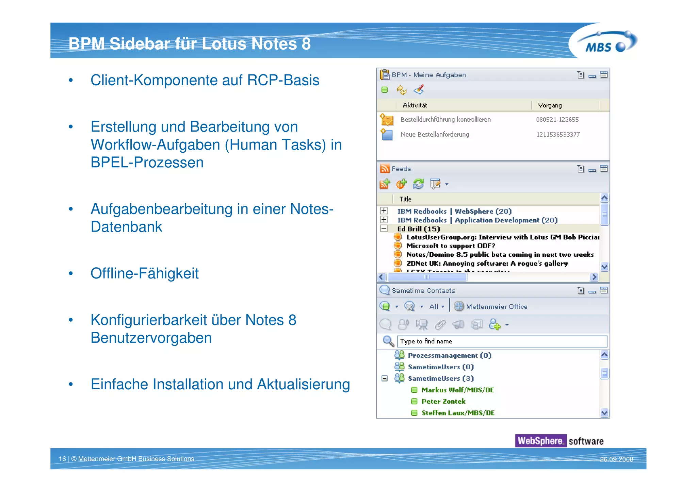Image resolution: width=697 pixels, height=492 pixels.
Task: Click the green status icon in BPM toolbar
Action: pyautogui.click(x=385, y=90)
